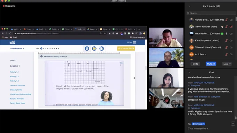Toggle Richard Bobi's muted microphone icon

[227, 20]
